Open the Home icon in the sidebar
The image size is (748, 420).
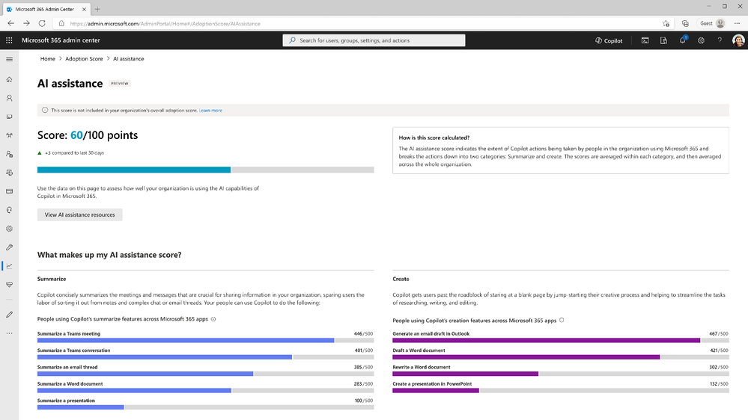pyautogui.click(x=9, y=79)
